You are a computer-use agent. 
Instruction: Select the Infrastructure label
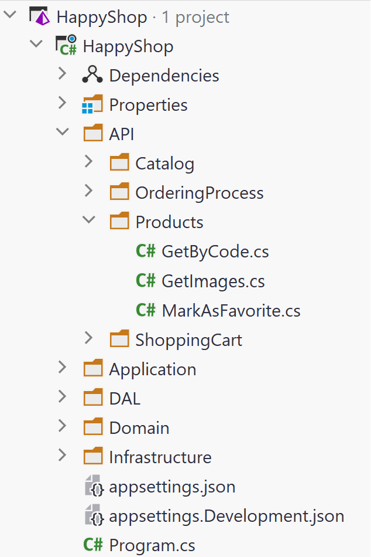click(160, 457)
